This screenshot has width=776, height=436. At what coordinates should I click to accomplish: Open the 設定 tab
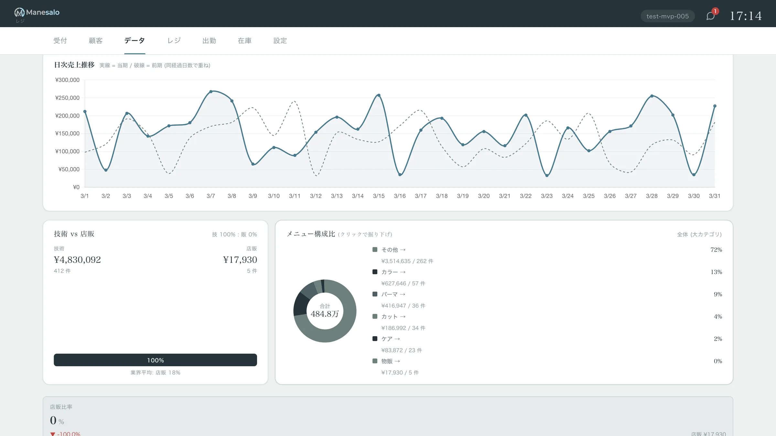click(280, 41)
